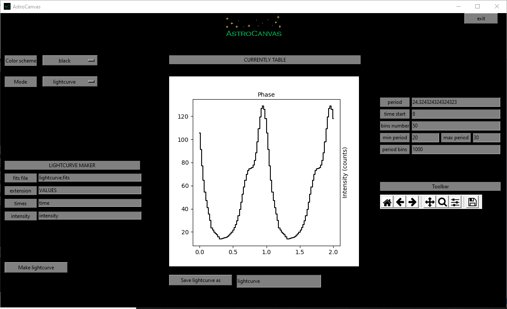Focus the time start field showing 8
507x309 pixels.
456,114
